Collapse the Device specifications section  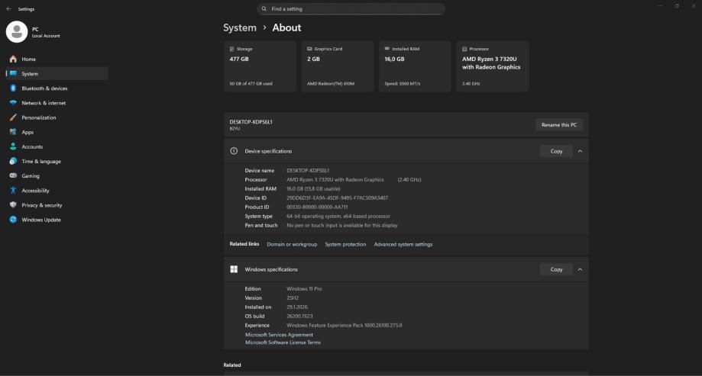coord(580,151)
